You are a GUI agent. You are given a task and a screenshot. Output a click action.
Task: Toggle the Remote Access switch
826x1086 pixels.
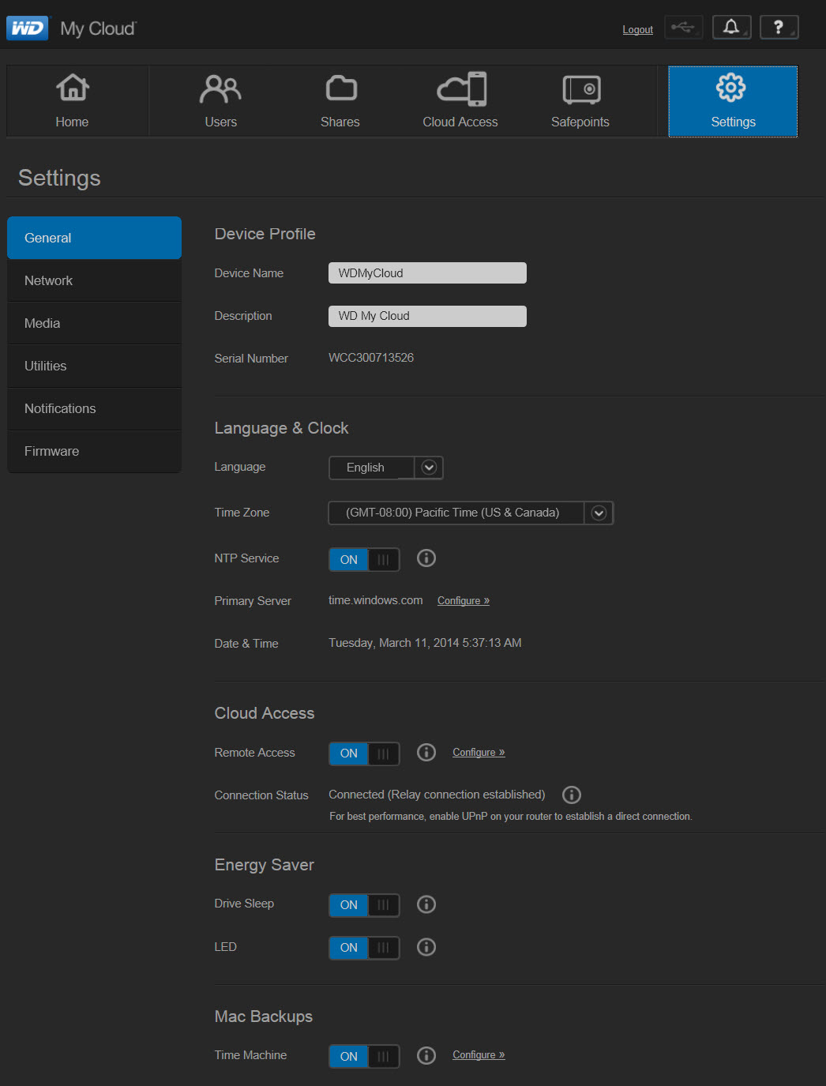pos(364,753)
